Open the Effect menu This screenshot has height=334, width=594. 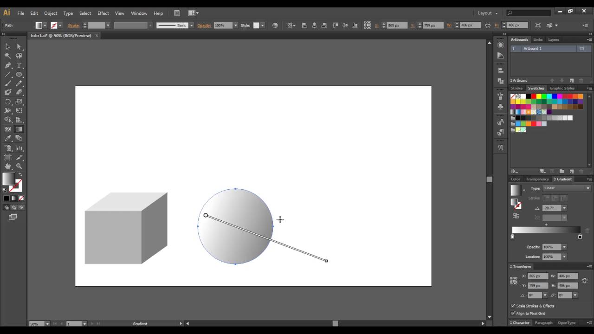(103, 13)
